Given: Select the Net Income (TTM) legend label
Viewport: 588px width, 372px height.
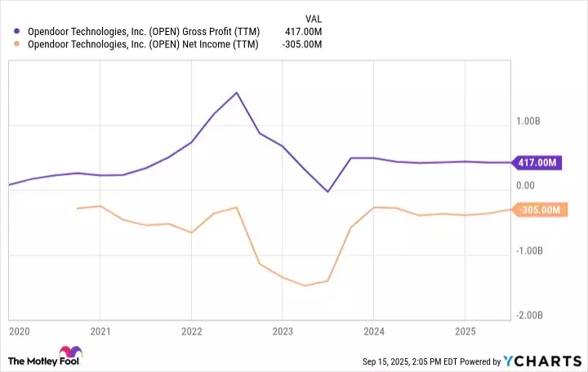Looking at the screenshot, I should coord(141,44).
